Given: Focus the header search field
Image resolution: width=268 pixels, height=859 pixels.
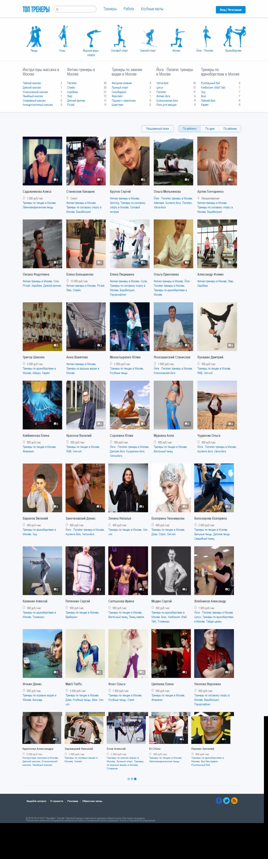Looking at the screenshot, I should [75, 9].
